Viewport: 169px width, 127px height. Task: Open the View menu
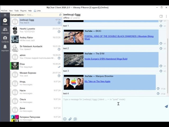11,11
